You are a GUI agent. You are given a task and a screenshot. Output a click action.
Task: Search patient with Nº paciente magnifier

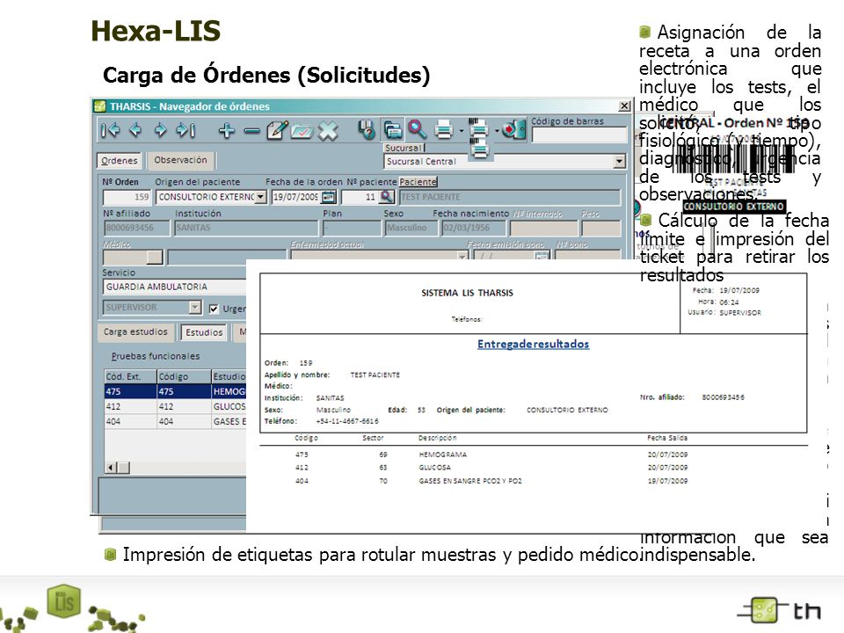387,197
